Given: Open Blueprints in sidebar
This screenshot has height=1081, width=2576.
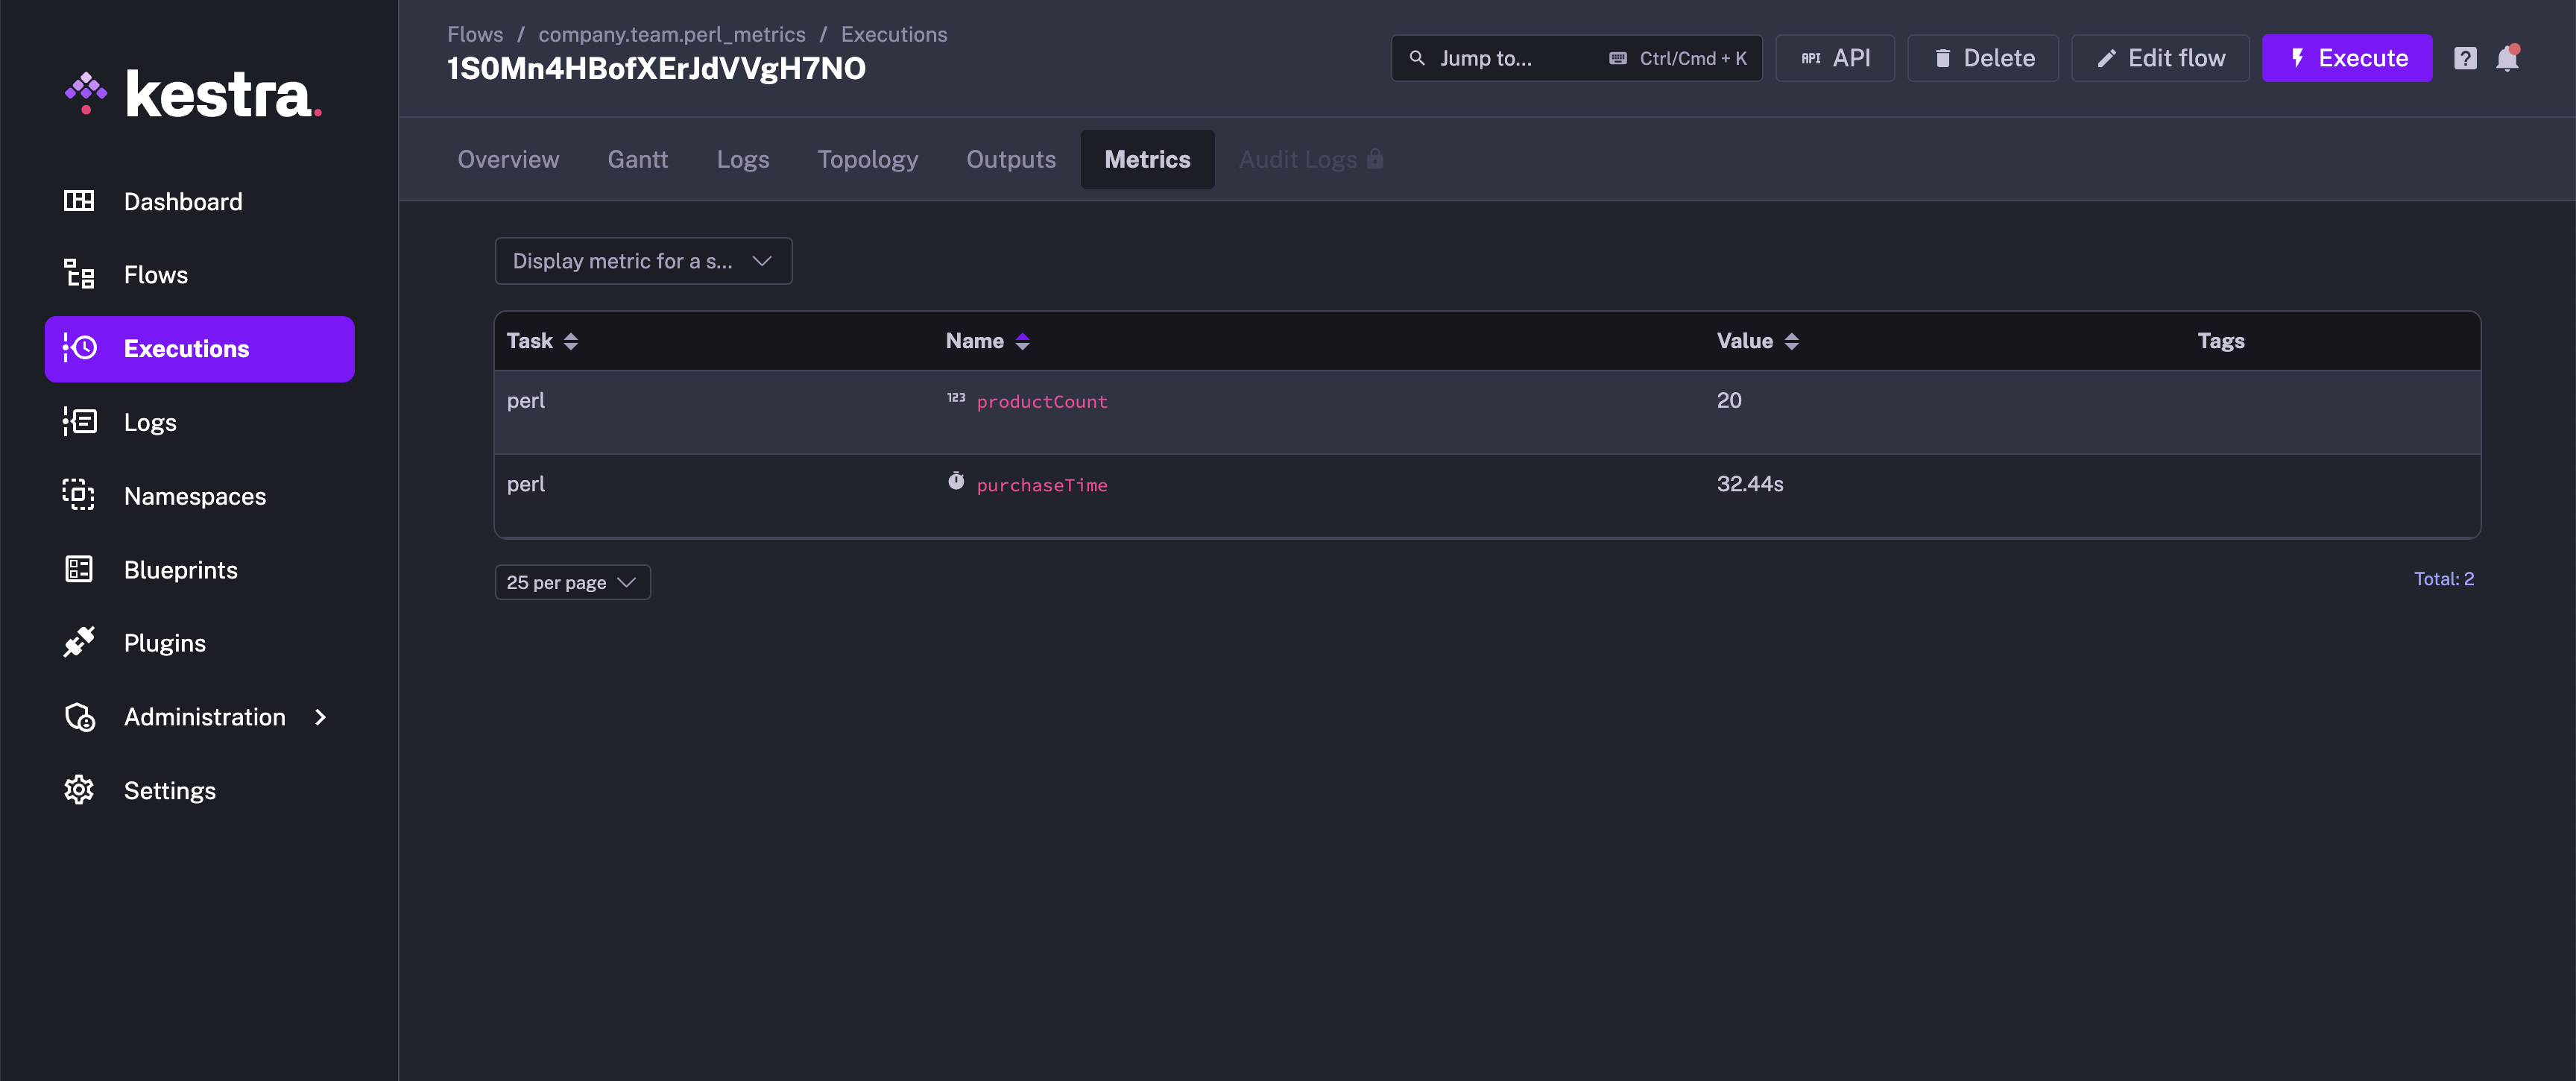Looking at the screenshot, I should (x=180, y=570).
